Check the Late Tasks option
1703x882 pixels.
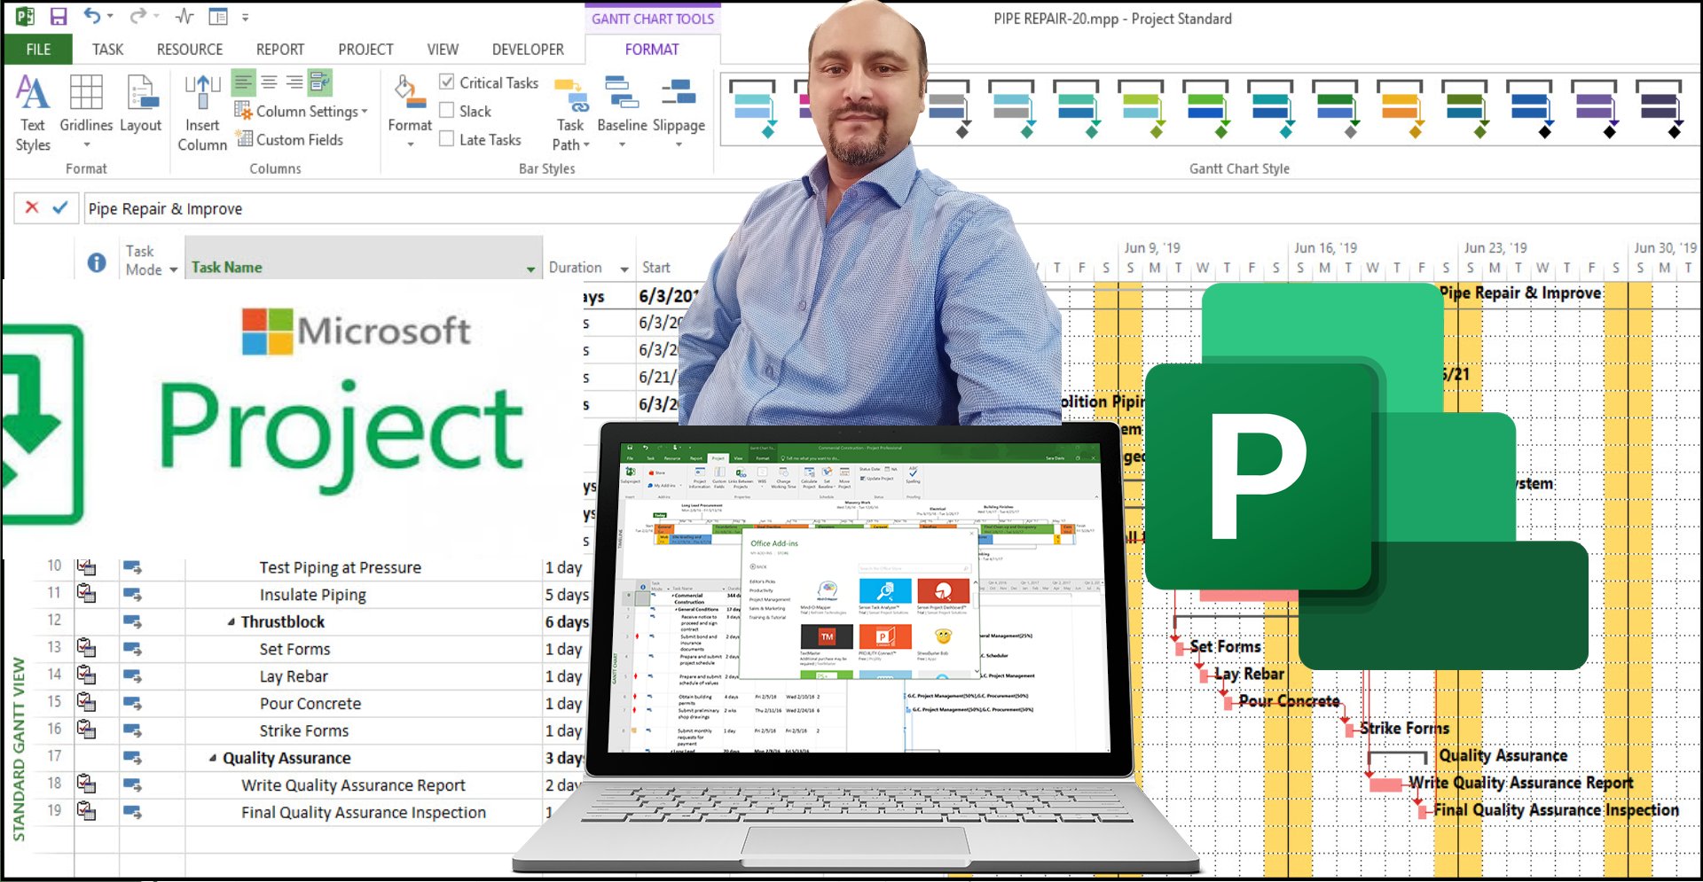pos(447,139)
